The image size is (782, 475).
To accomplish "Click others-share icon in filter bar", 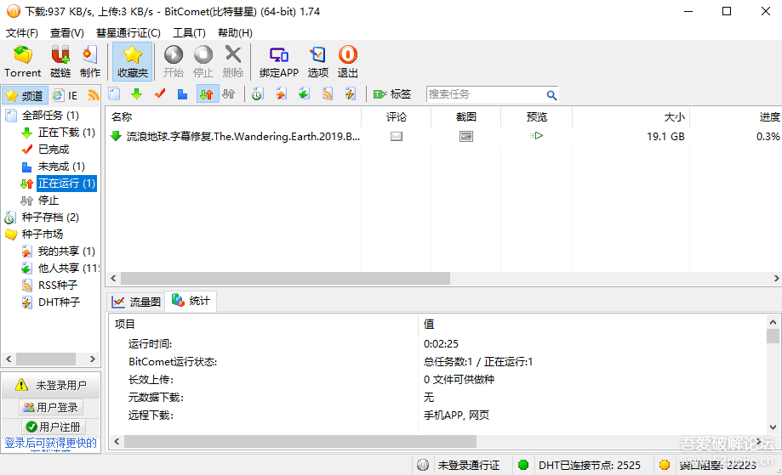I will pos(305,93).
